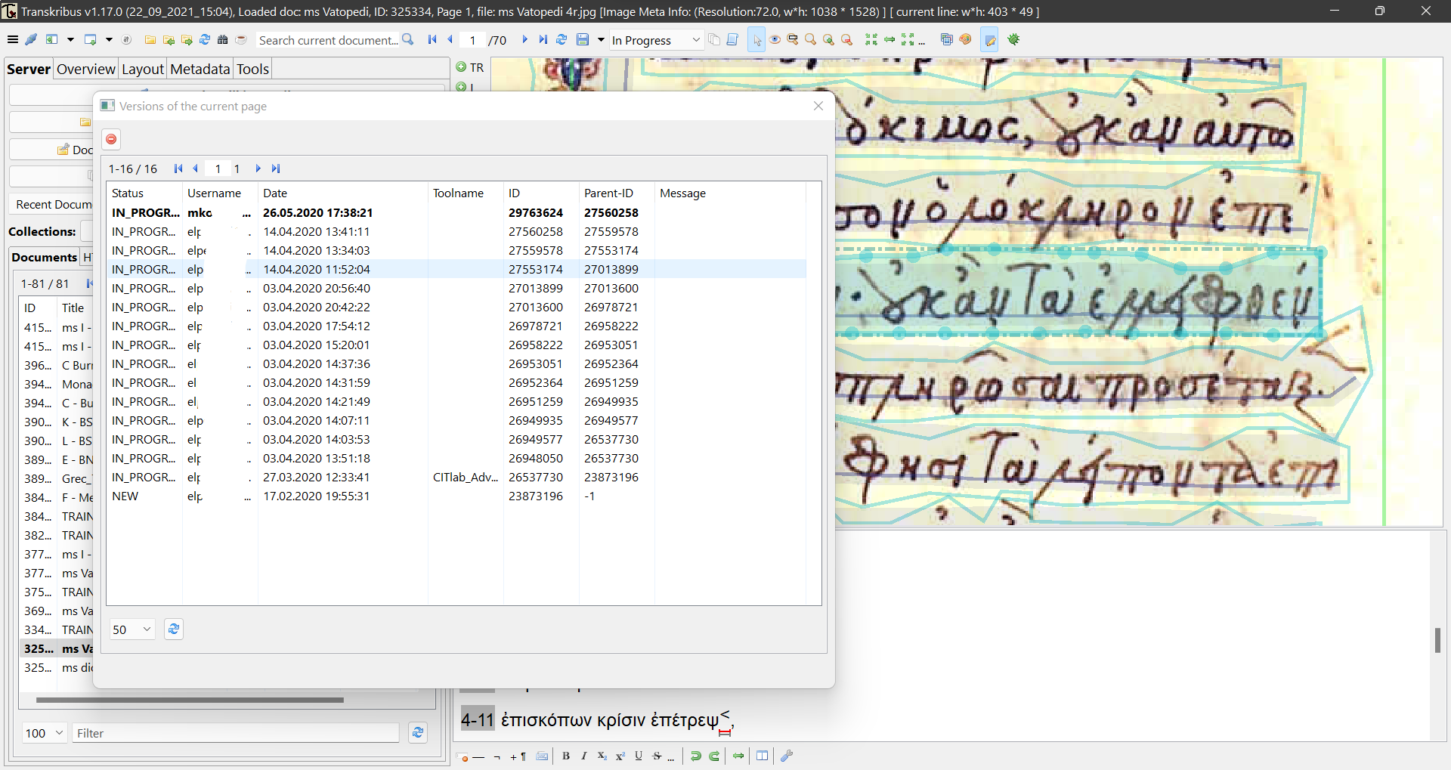Click transcription panel vertical scrollbar
The image size is (1451, 770).
1437,639
